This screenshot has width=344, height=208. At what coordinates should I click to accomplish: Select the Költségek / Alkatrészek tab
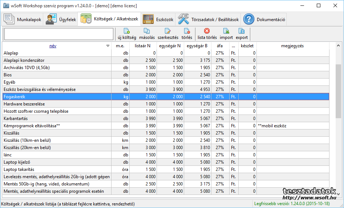pyautogui.click(x=109, y=19)
